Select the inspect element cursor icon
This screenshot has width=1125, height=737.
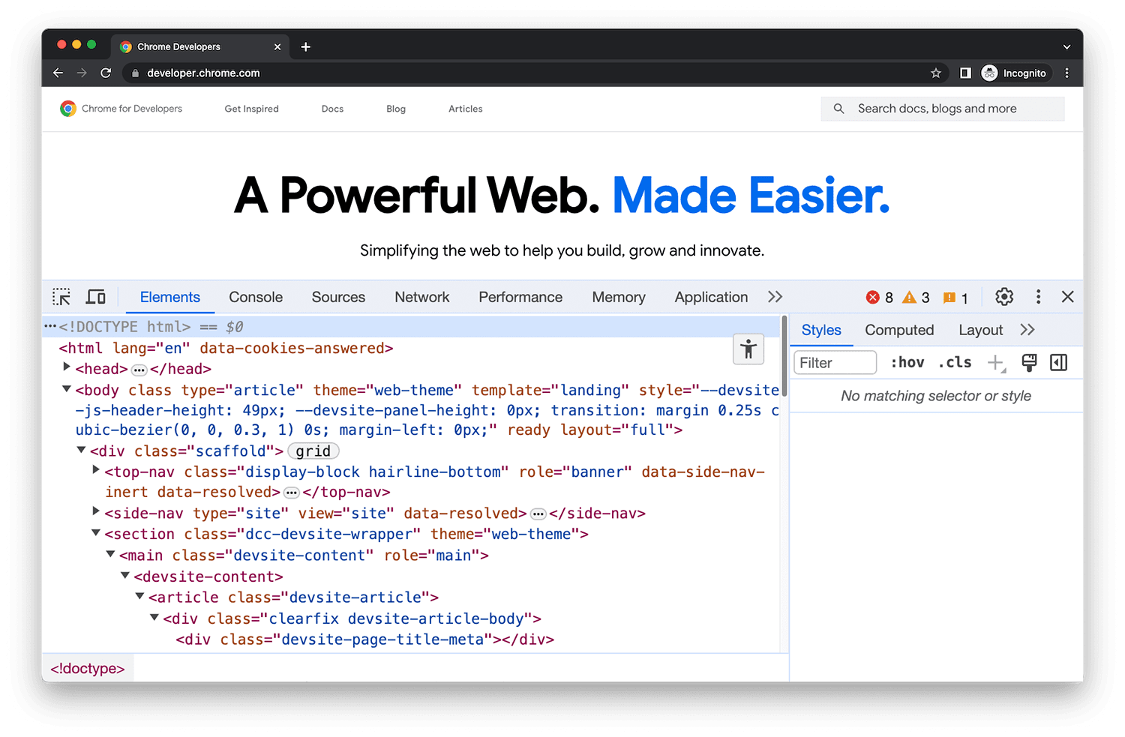pos(61,296)
